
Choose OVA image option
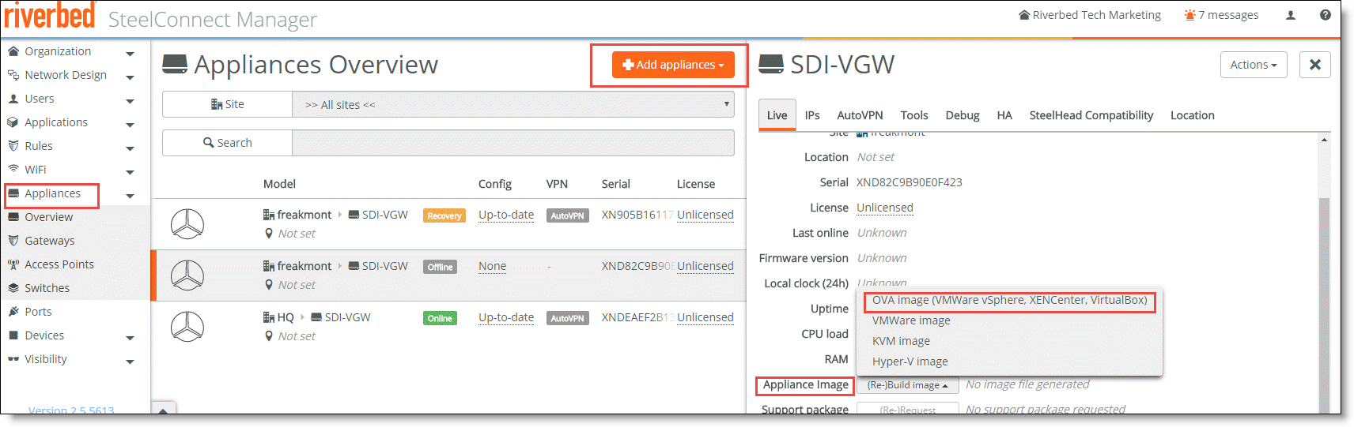1009,300
